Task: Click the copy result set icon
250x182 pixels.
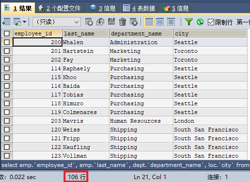Action: 17,22
